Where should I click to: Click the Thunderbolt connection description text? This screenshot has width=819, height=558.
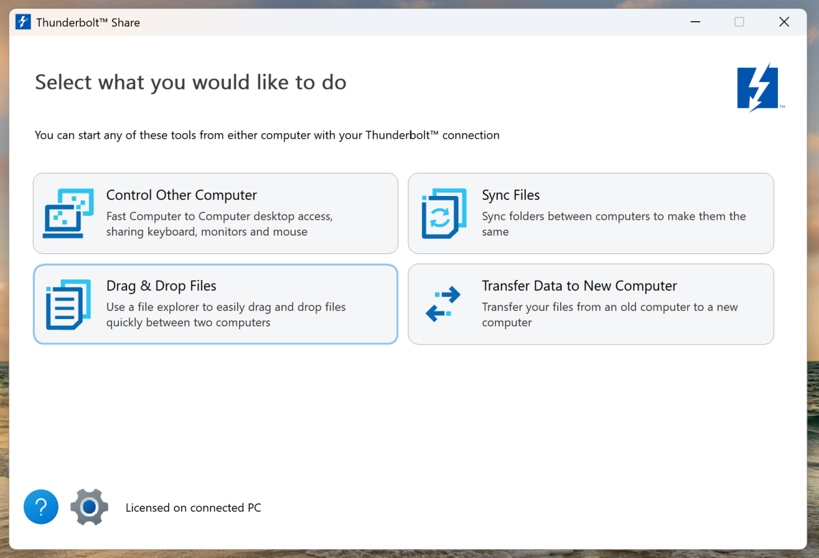tap(266, 135)
